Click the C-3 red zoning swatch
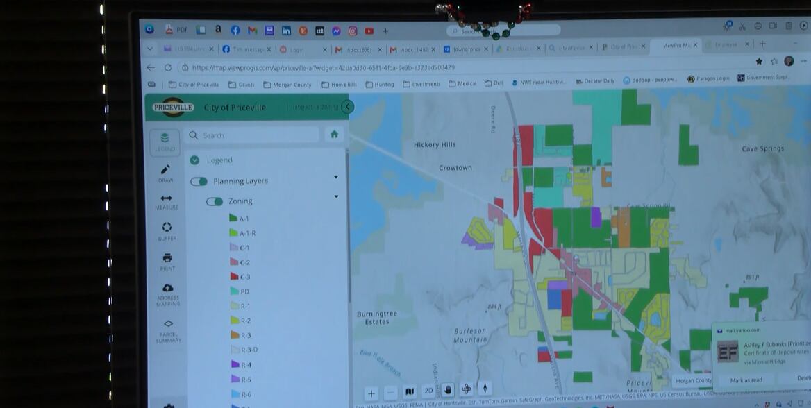Screen dimensions: 811x408 [234, 277]
